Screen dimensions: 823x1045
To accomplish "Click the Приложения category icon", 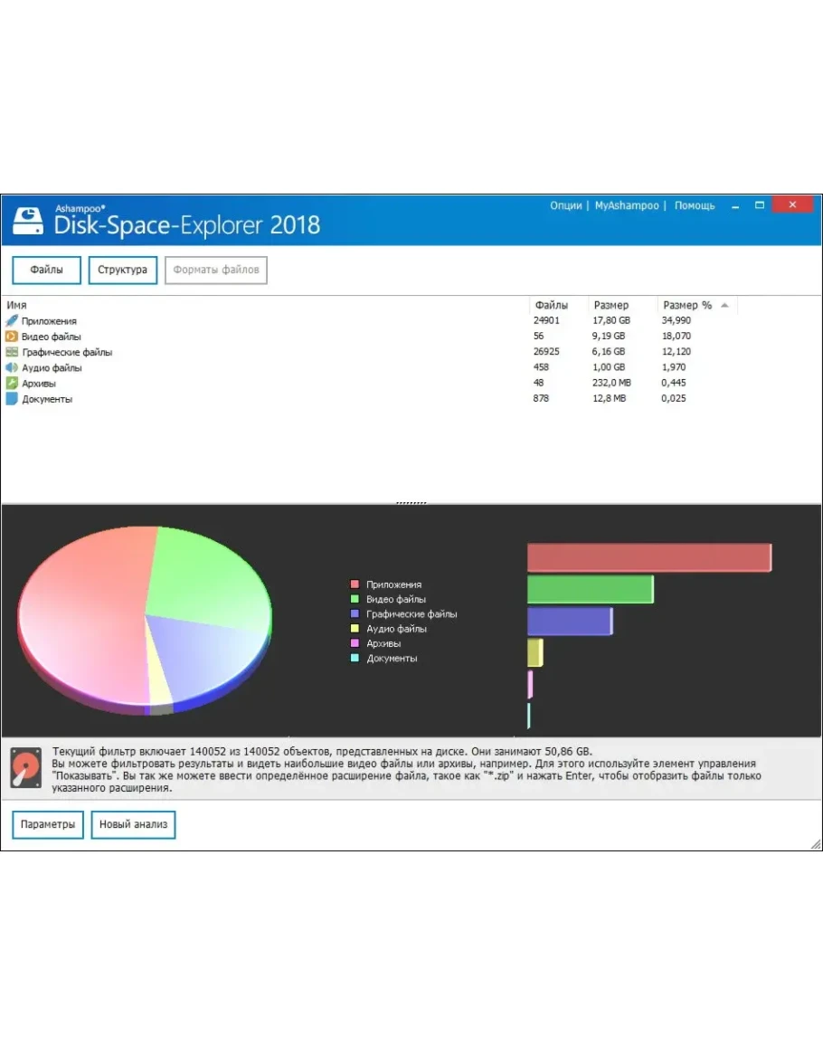I will pos(12,321).
